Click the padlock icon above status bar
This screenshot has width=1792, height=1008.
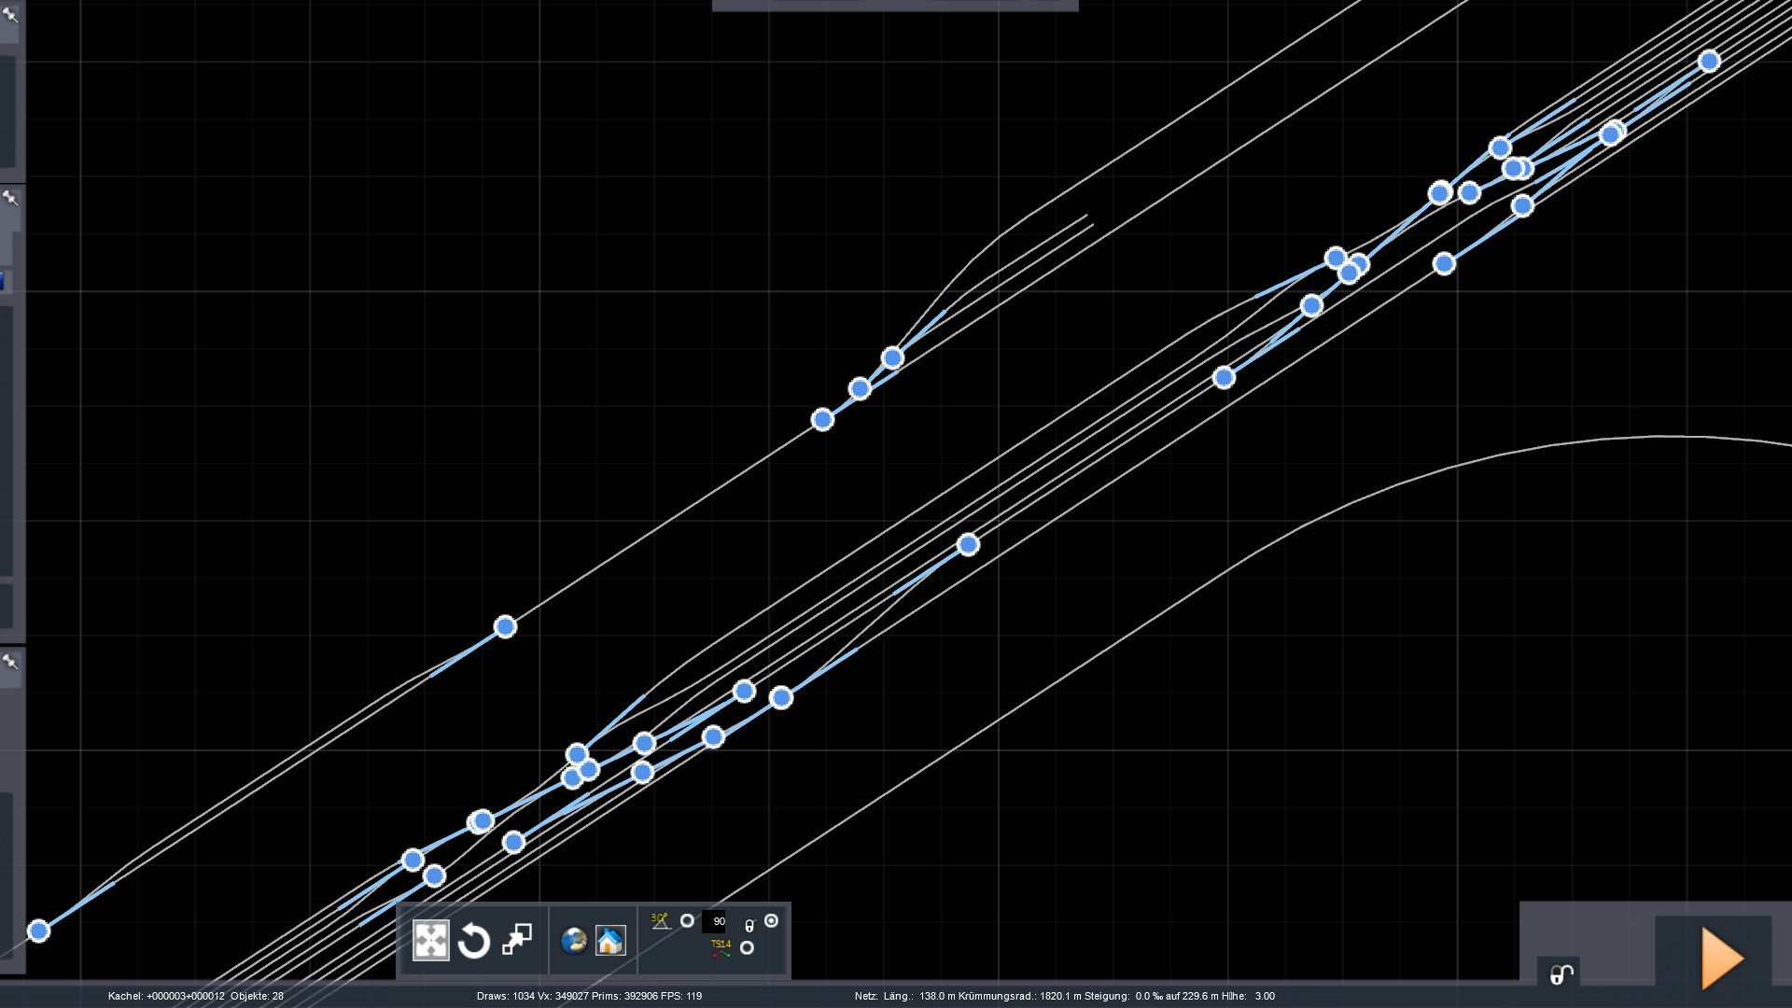pyautogui.click(x=1561, y=974)
